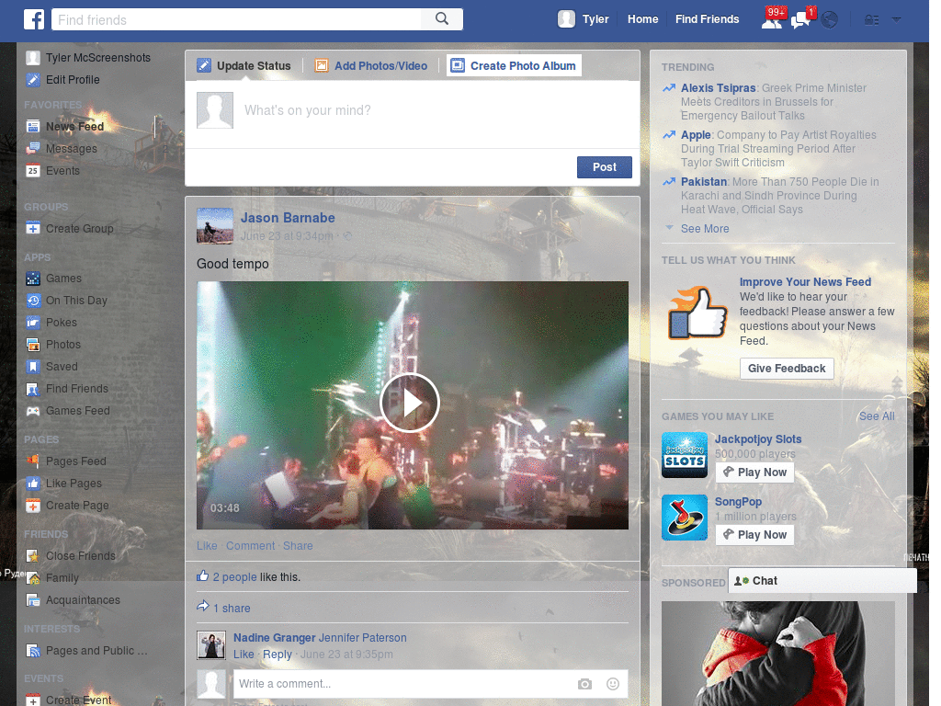
Task: Open Events calendar icon in sidebar
Action: [x=33, y=170]
